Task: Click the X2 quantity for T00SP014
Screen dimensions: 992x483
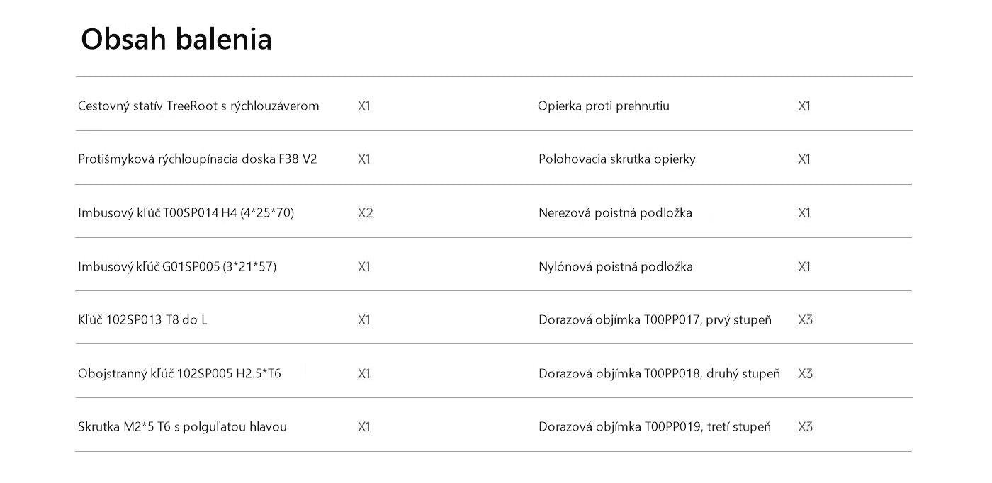Action: [x=365, y=213]
